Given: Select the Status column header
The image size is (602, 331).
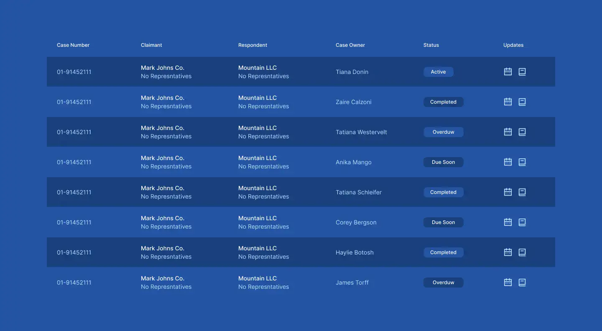Looking at the screenshot, I should (x=431, y=45).
